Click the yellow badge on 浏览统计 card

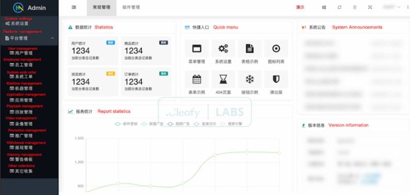[x=110, y=74]
